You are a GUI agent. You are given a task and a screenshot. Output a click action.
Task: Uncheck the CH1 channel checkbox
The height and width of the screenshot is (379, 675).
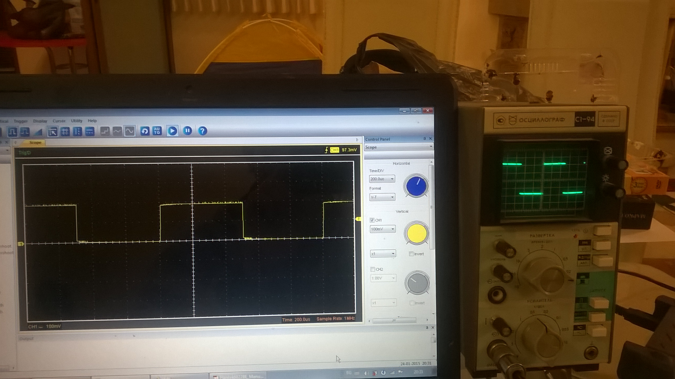coord(372,220)
